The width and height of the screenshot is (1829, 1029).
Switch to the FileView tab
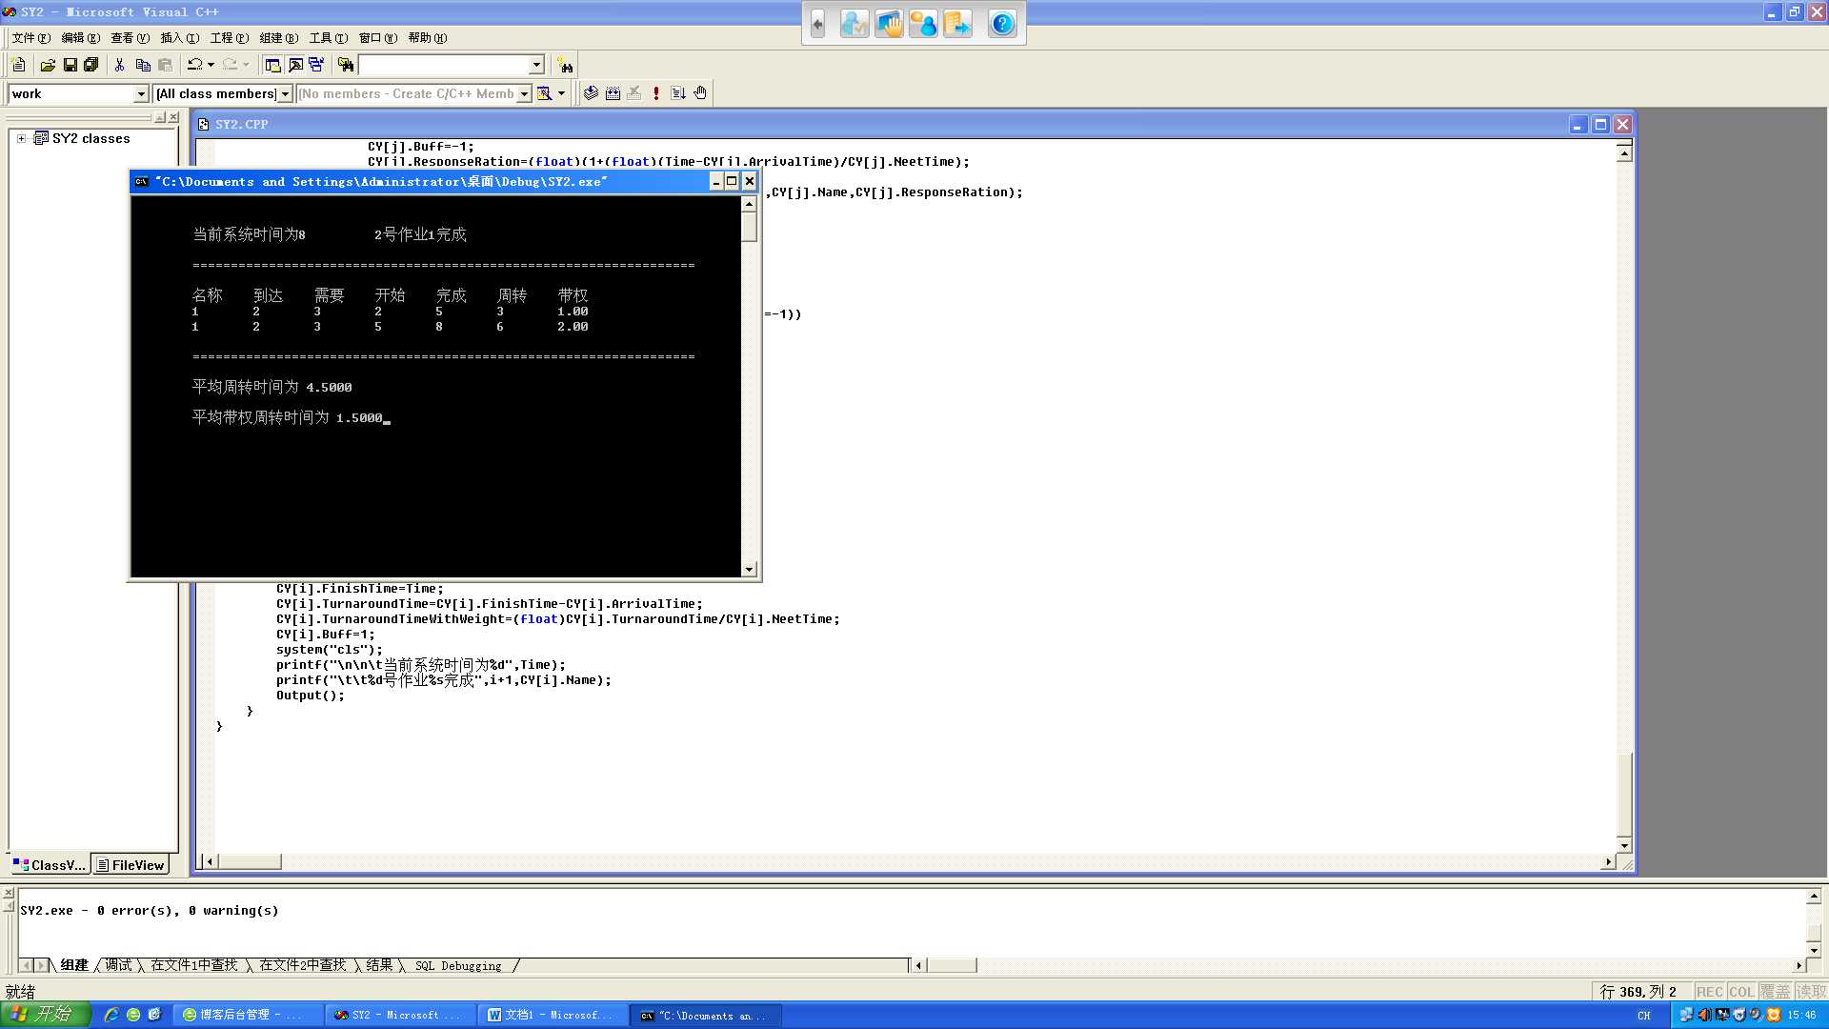(x=131, y=865)
